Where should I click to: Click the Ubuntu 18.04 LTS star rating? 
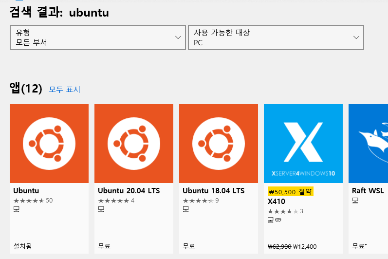coord(201,201)
